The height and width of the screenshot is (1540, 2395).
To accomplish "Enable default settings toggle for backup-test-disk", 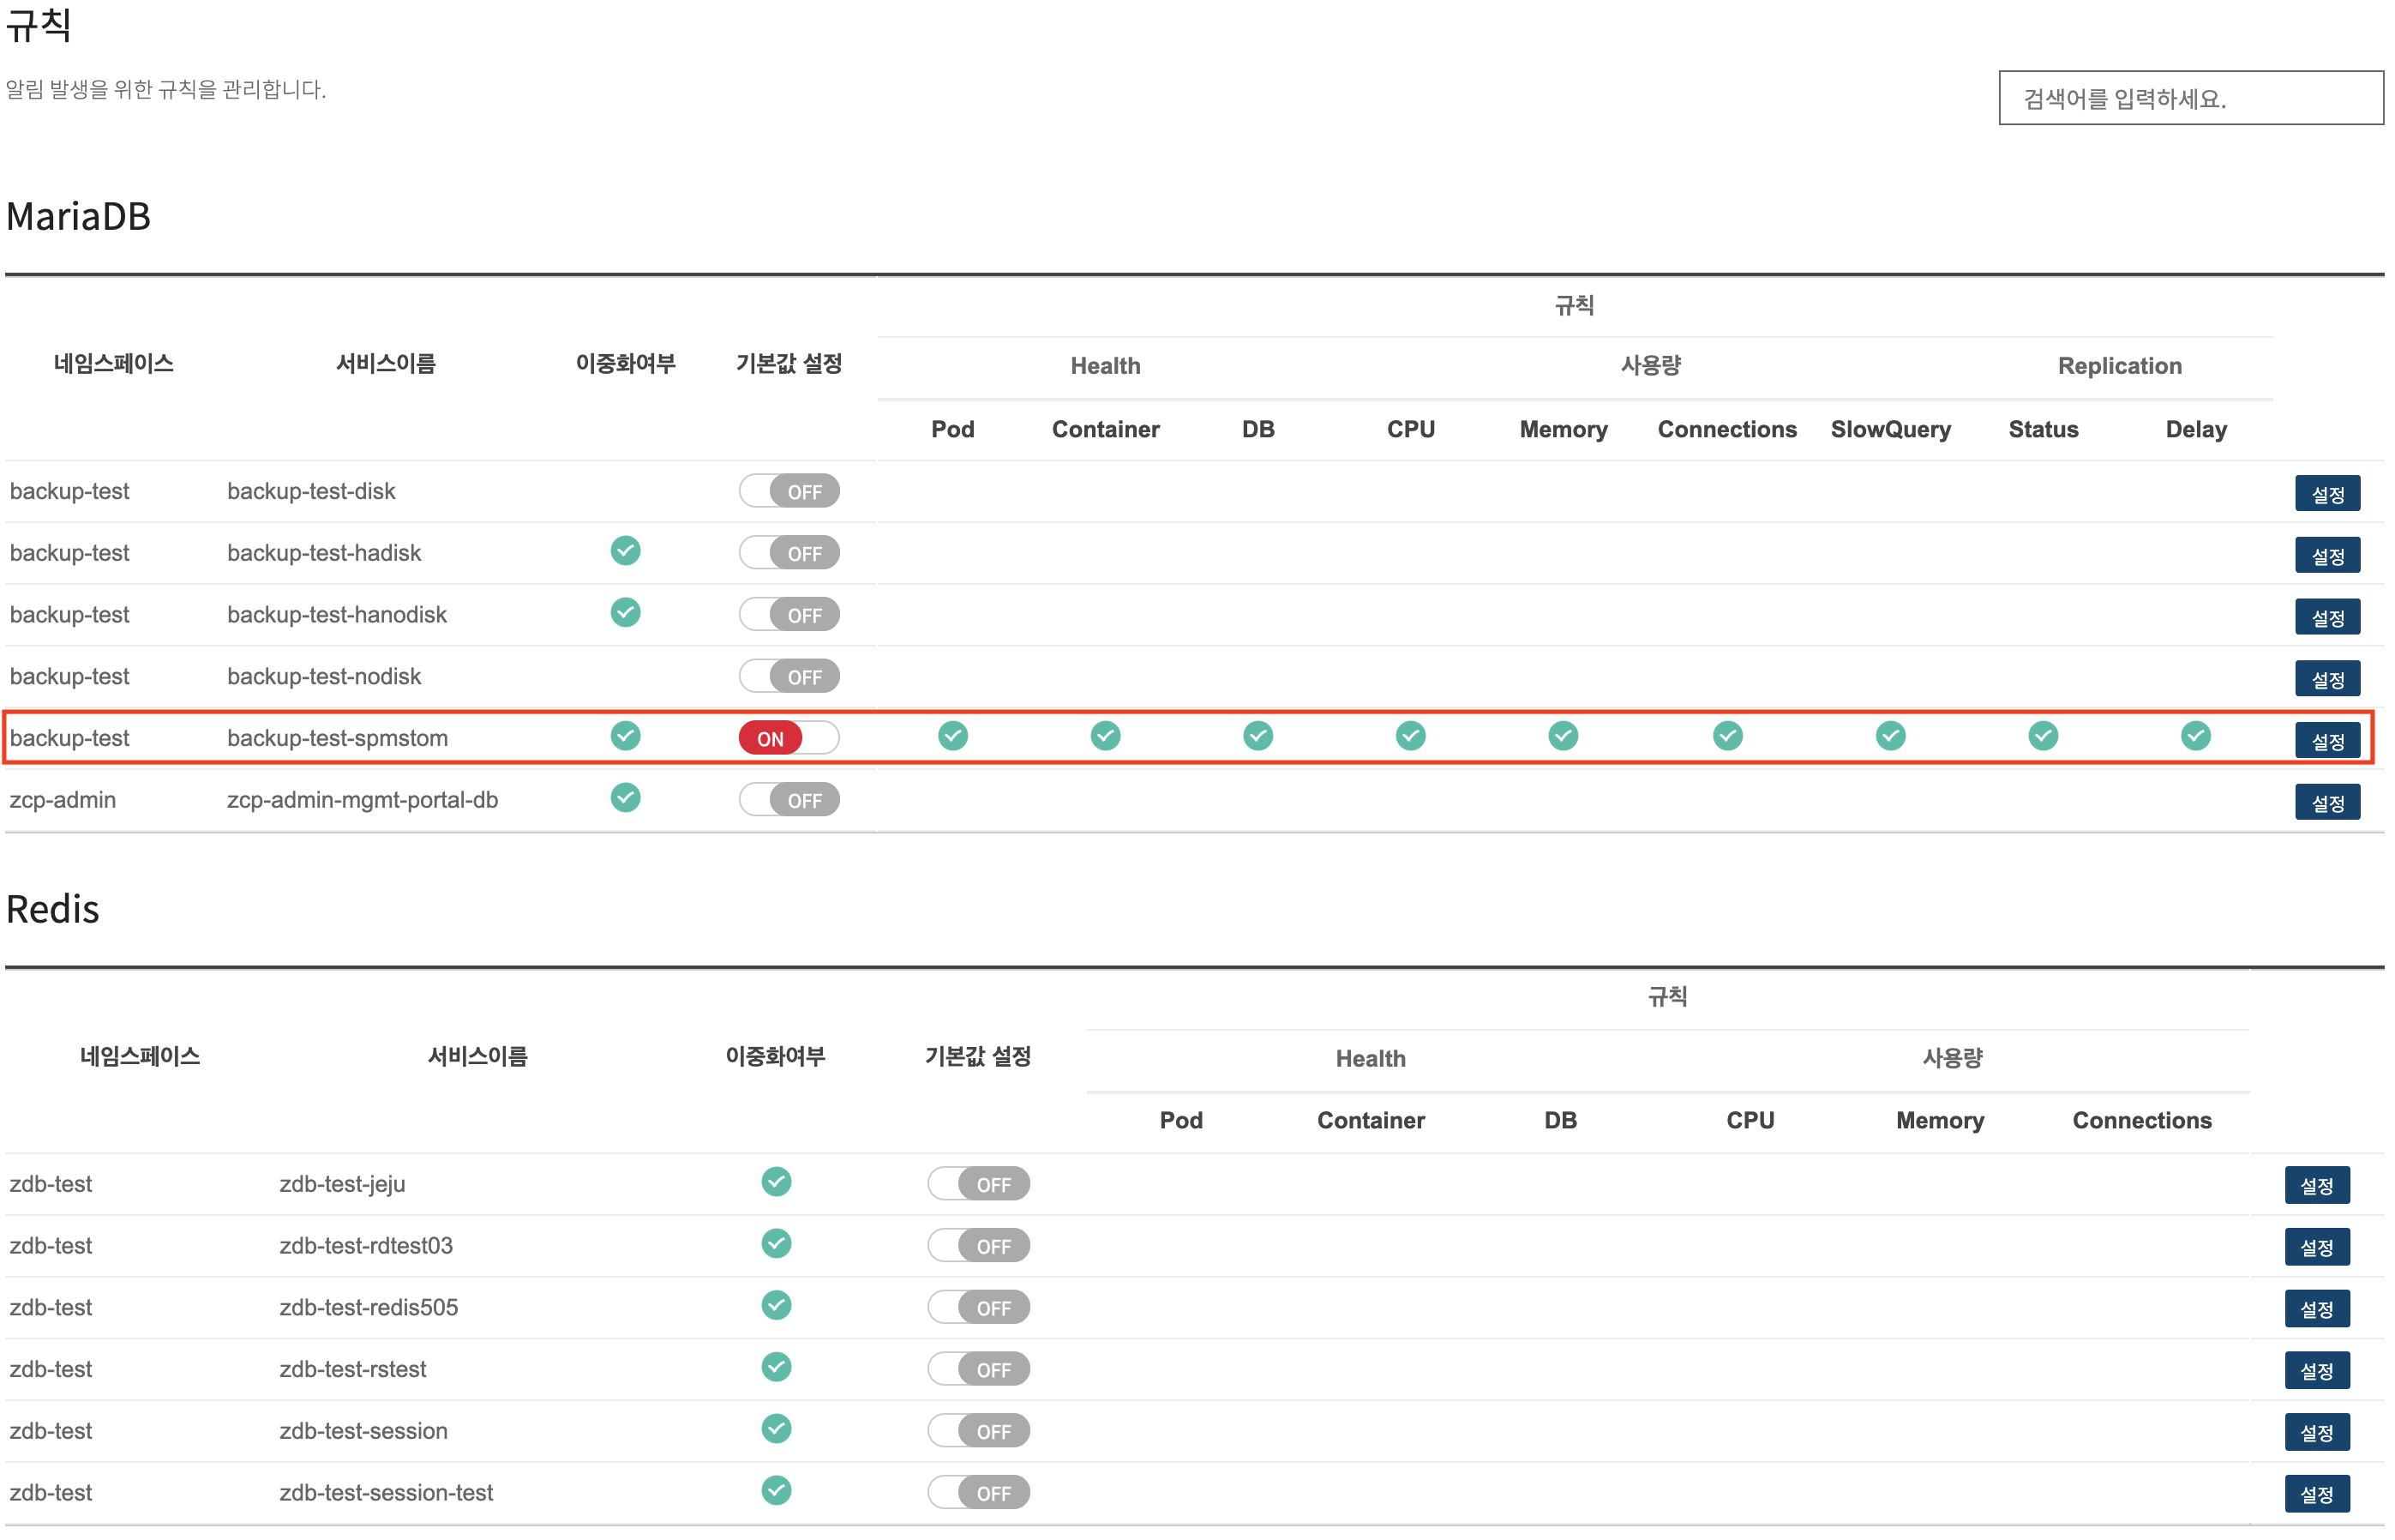I will click(789, 491).
